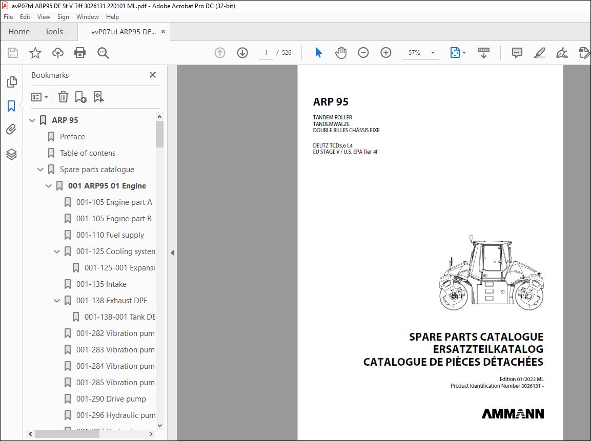Open 001-110 Fuel supply bookmark
The height and width of the screenshot is (441, 591).
[110, 235]
